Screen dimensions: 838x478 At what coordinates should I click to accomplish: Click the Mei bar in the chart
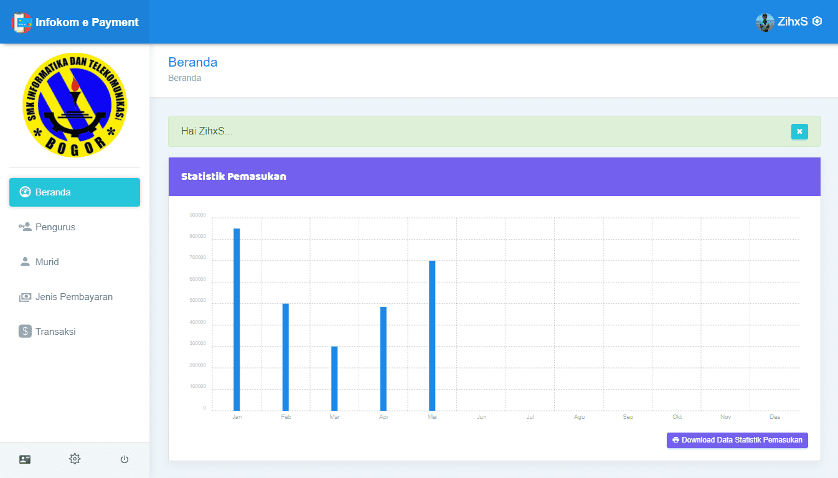[x=432, y=335]
